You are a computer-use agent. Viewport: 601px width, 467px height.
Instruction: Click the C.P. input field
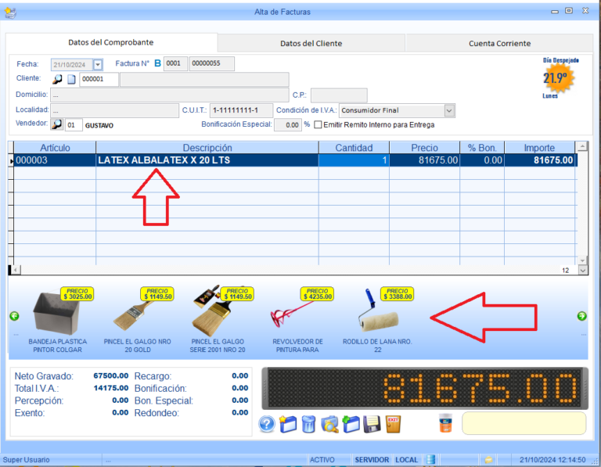(x=339, y=95)
